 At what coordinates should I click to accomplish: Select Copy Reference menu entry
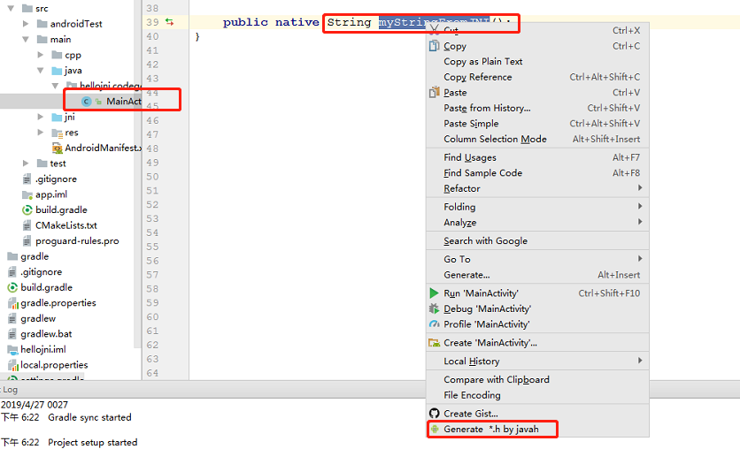point(537,77)
